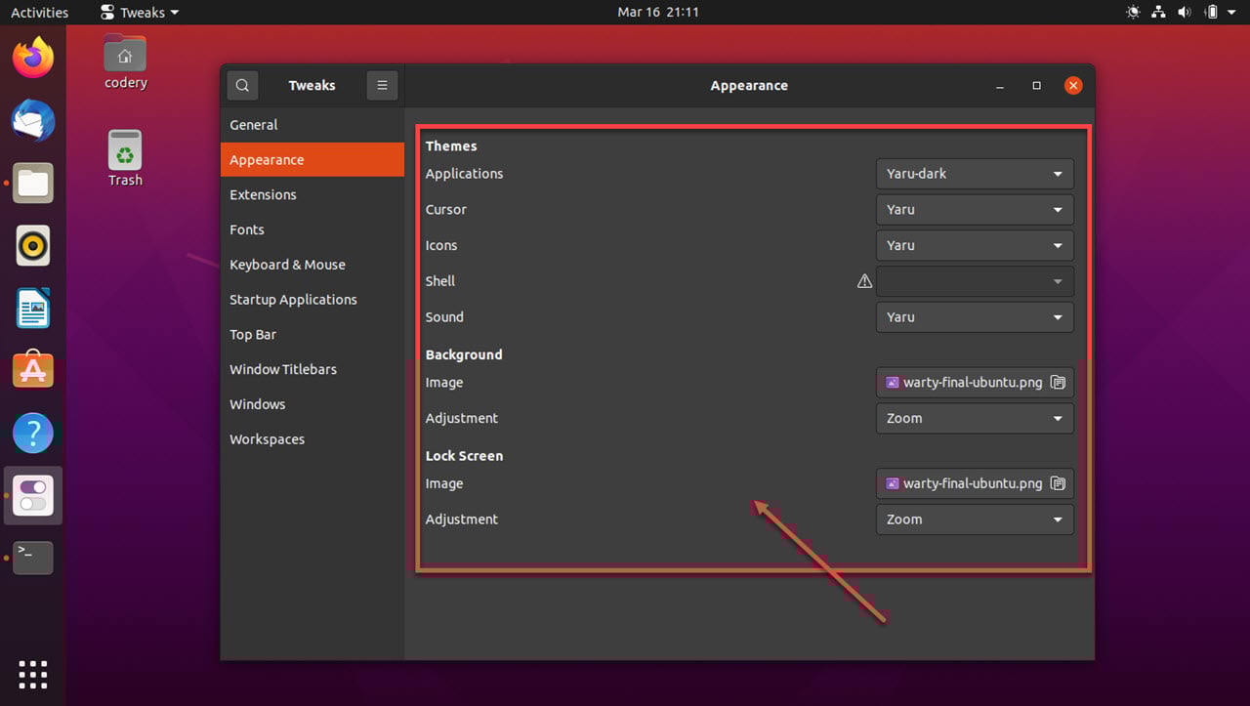Open the Icons theme dropdown
Viewport: 1250px width, 706px height.
975,245
